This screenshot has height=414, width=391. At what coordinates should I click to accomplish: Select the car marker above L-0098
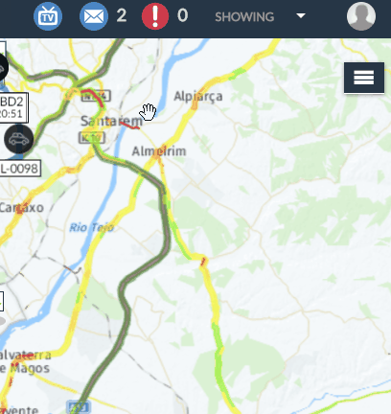(19, 139)
